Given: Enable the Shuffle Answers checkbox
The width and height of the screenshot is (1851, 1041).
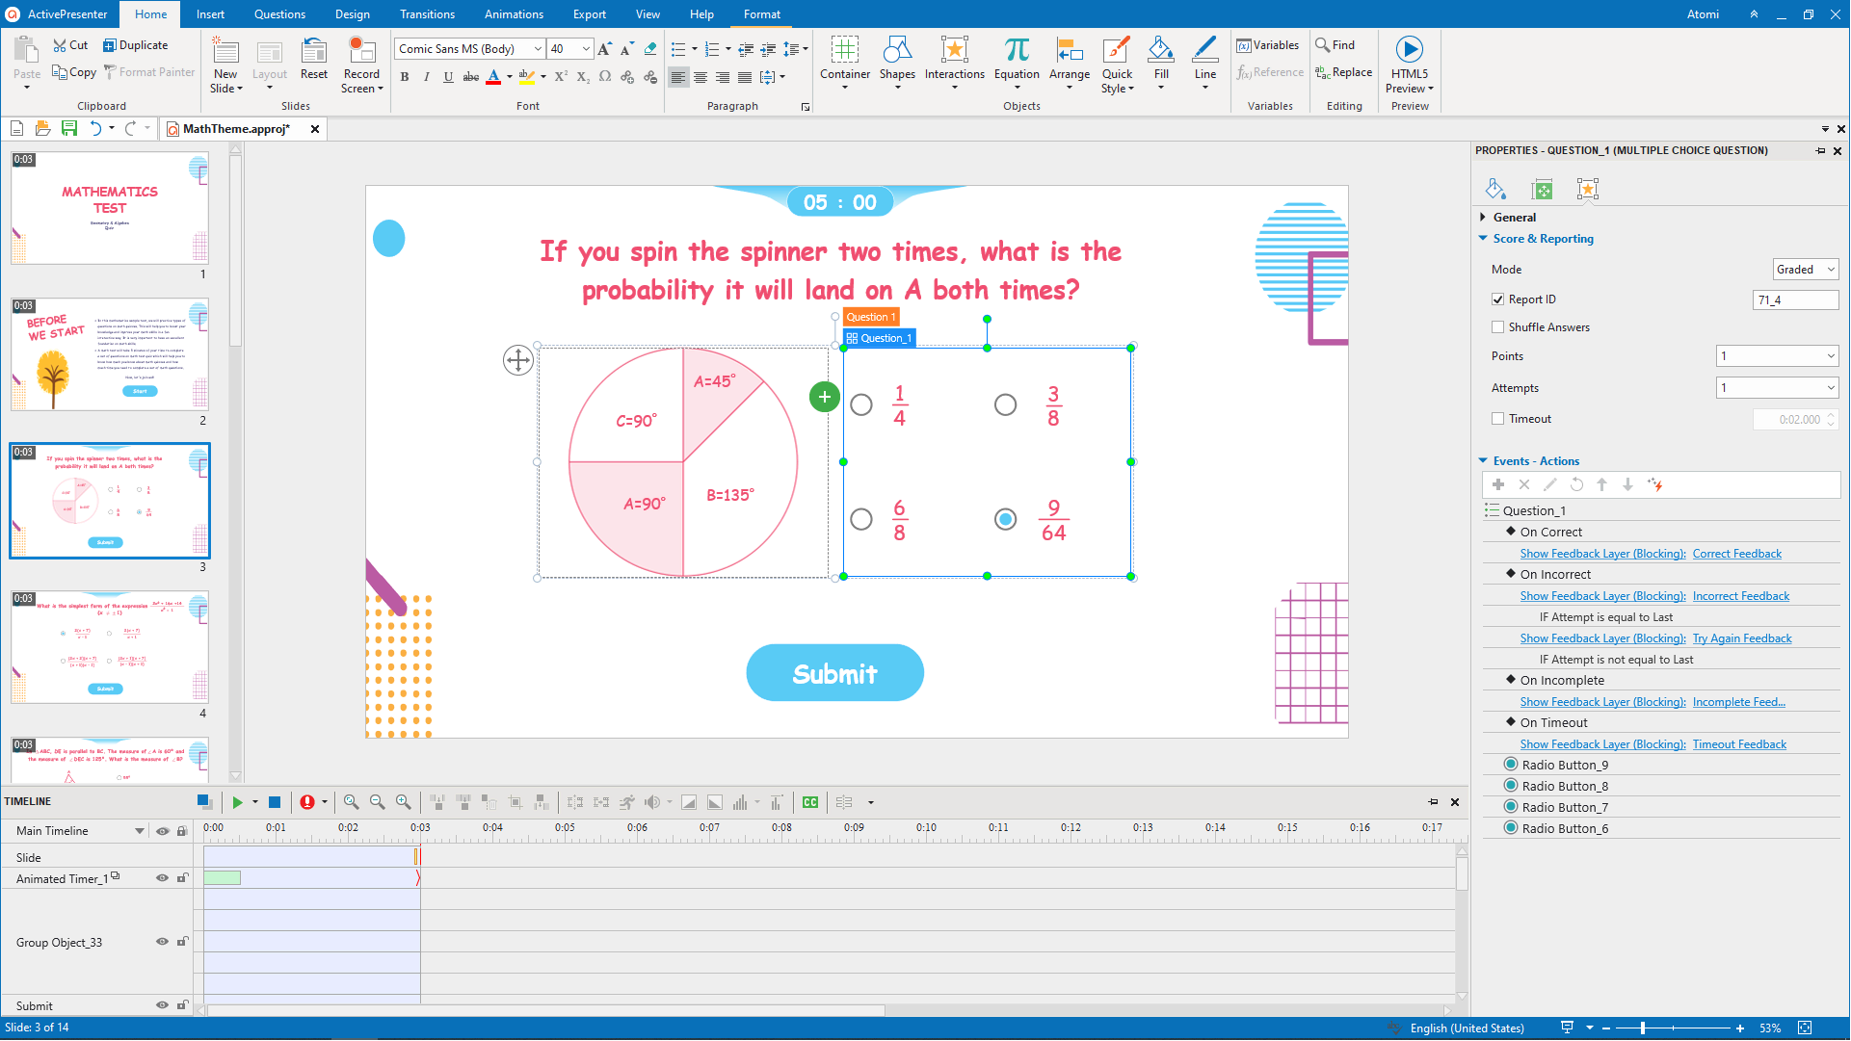Looking at the screenshot, I should click(x=1497, y=327).
